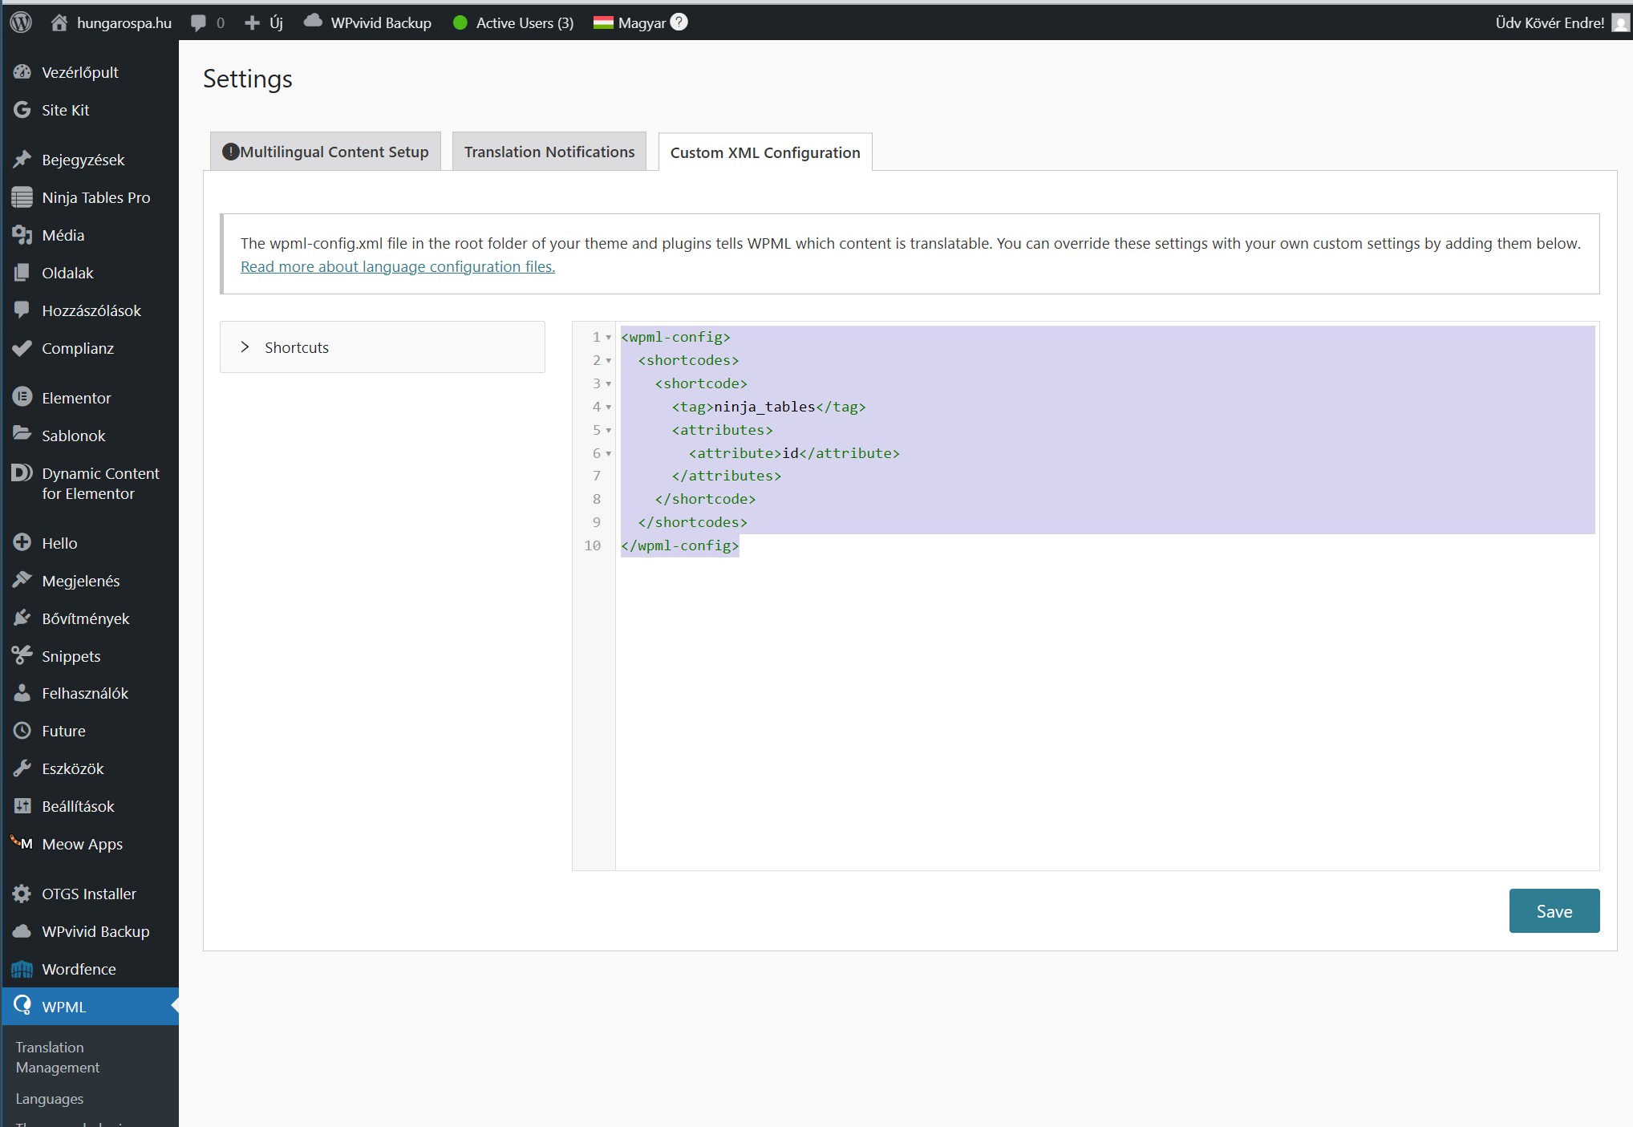The image size is (1633, 1127).
Task: Open the WPML menu icon
Action: (22, 1006)
